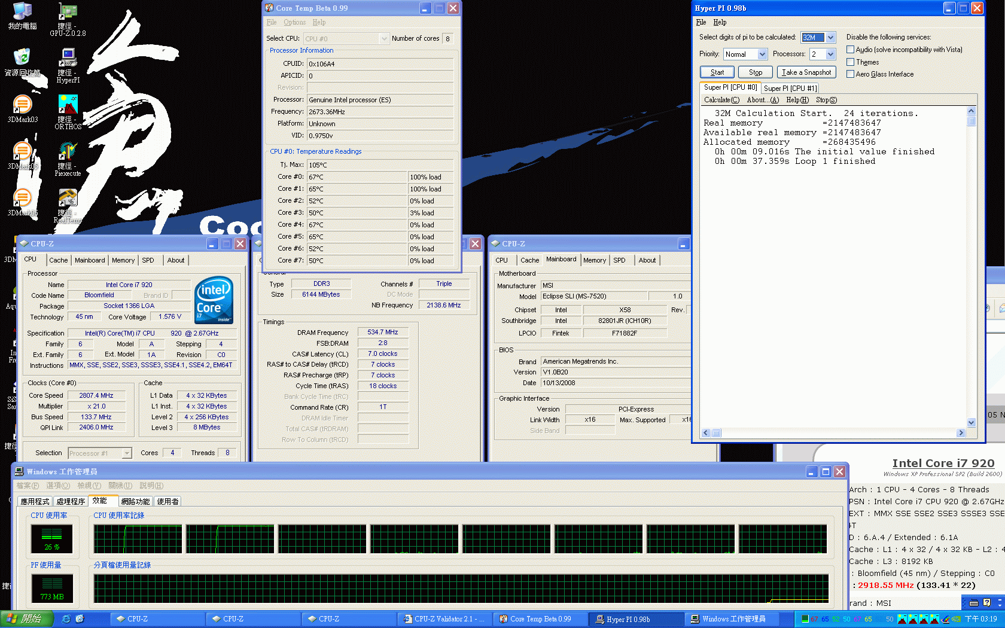The width and height of the screenshot is (1005, 628).
Task: Click the Stop button in Hyper PI
Action: point(756,72)
